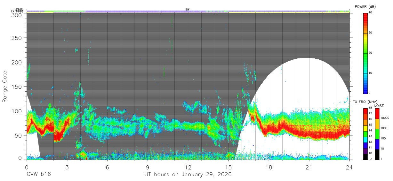
Task: Click the 'Range Gate' axis label
Action: pyautogui.click(x=5, y=86)
